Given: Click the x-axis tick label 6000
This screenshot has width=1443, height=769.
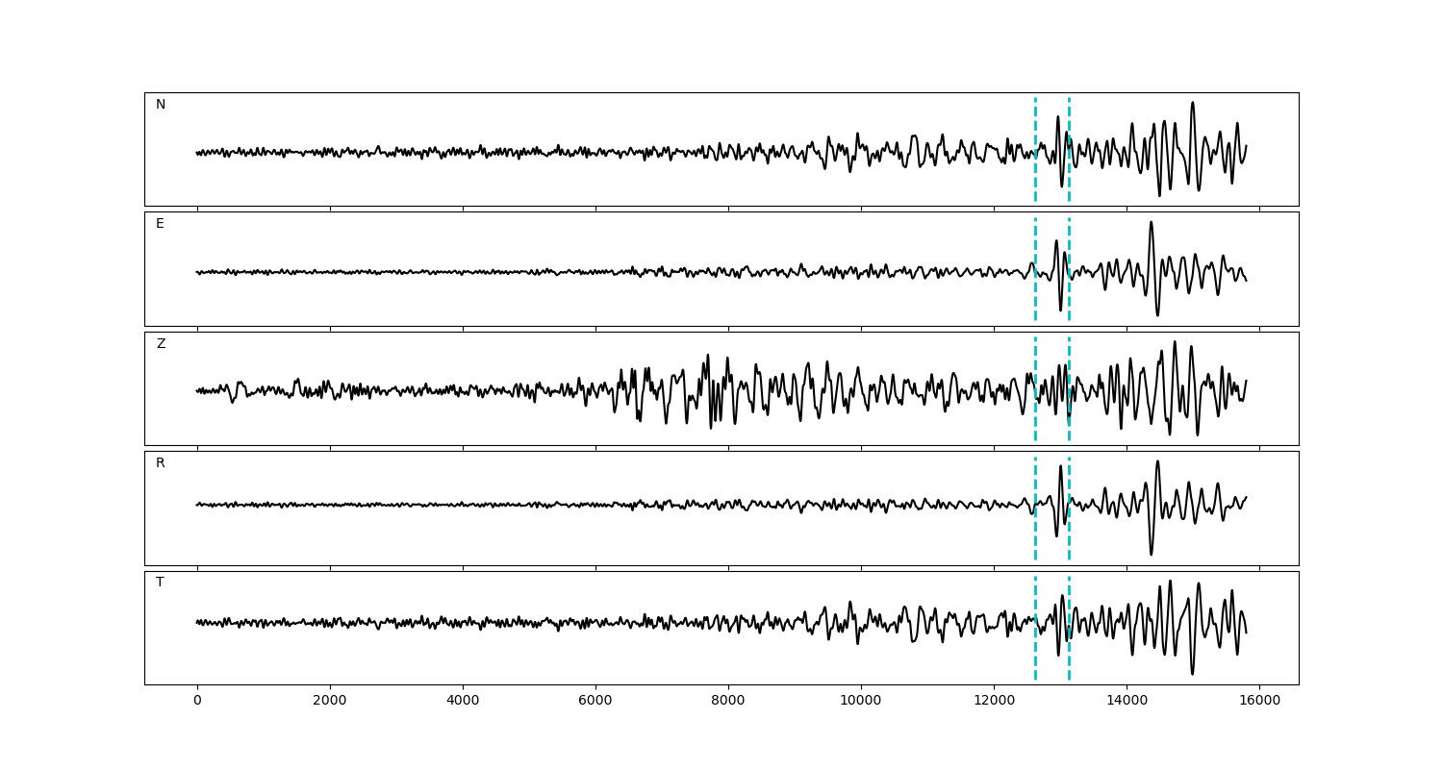Looking at the screenshot, I should (x=595, y=701).
